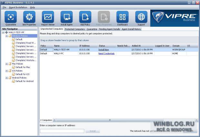Click the horizontal scrollbar right arrow
200x137 pixels.
(x=196, y=120)
